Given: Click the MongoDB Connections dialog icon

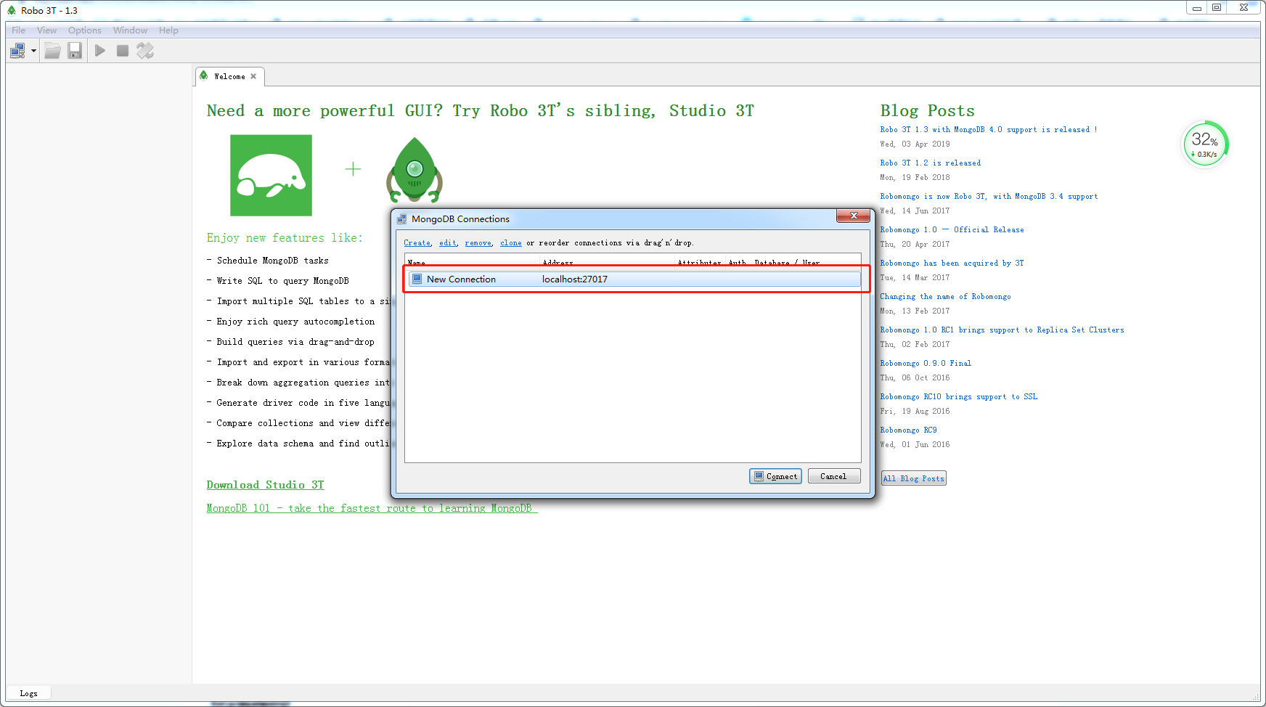Looking at the screenshot, I should tap(402, 218).
